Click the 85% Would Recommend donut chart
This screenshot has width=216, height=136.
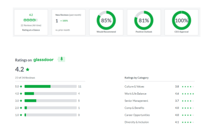(x=106, y=20)
